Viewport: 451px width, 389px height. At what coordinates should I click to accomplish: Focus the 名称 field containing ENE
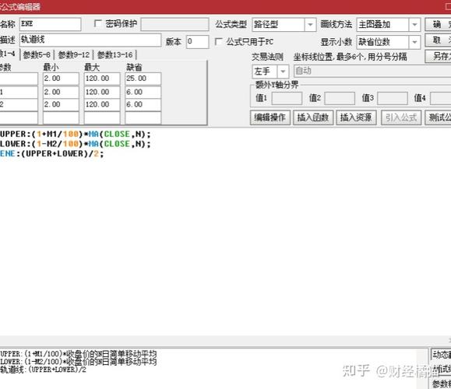[x=51, y=24]
